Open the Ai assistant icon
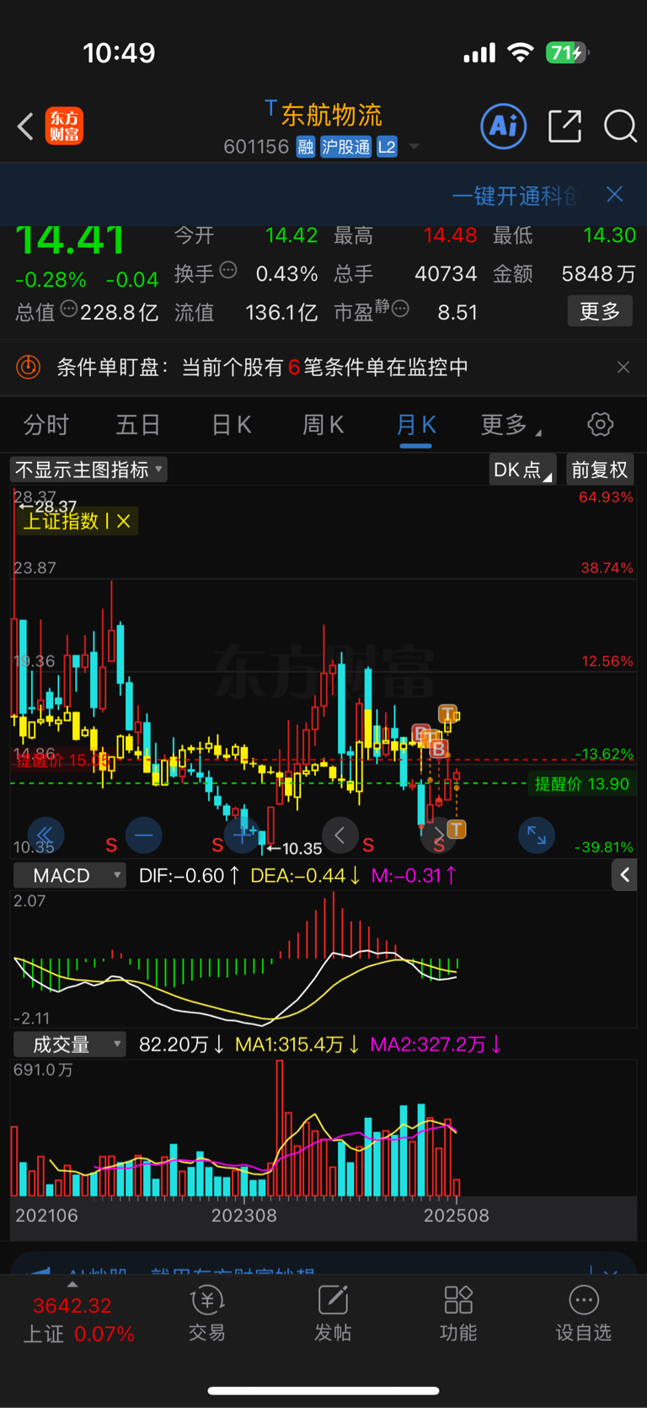Image resolution: width=647 pixels, height=1408 pixels. point(504,126)
